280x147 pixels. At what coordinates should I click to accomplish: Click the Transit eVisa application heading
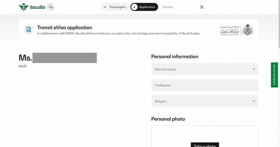click(x=65, y=28)
